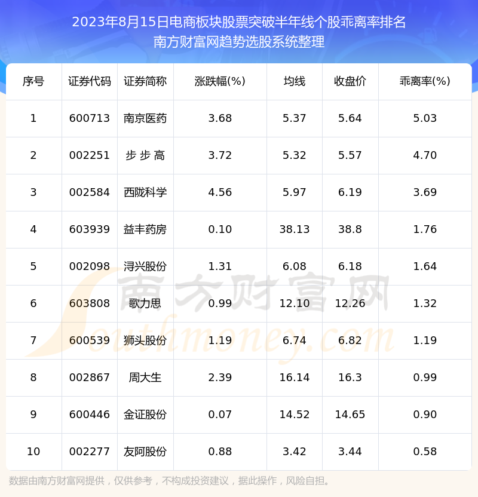Click 收盘价 value 6.82
This screenshot has width=478, height=497.
tap(350, 340)
